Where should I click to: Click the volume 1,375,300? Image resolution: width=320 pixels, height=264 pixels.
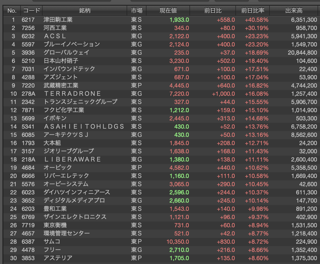pyautogui.click(x=304, y=258)
